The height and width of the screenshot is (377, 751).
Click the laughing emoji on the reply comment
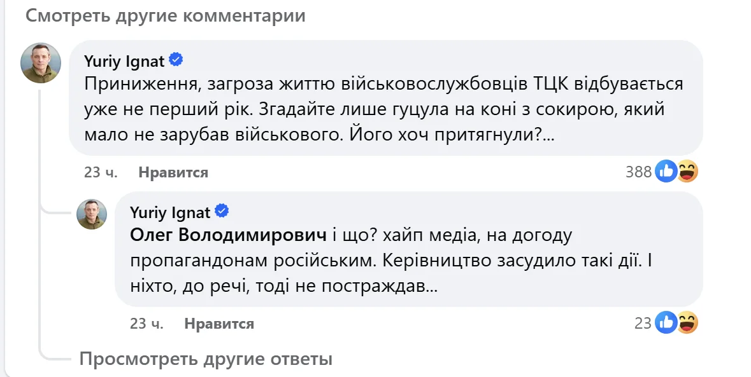point(687,323)
